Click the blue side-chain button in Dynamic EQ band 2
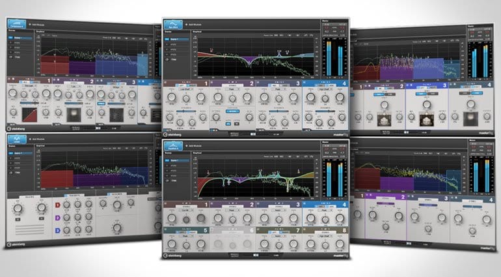Image resolution: width=501 pixels, height=277 pixels. coord(233,111)
